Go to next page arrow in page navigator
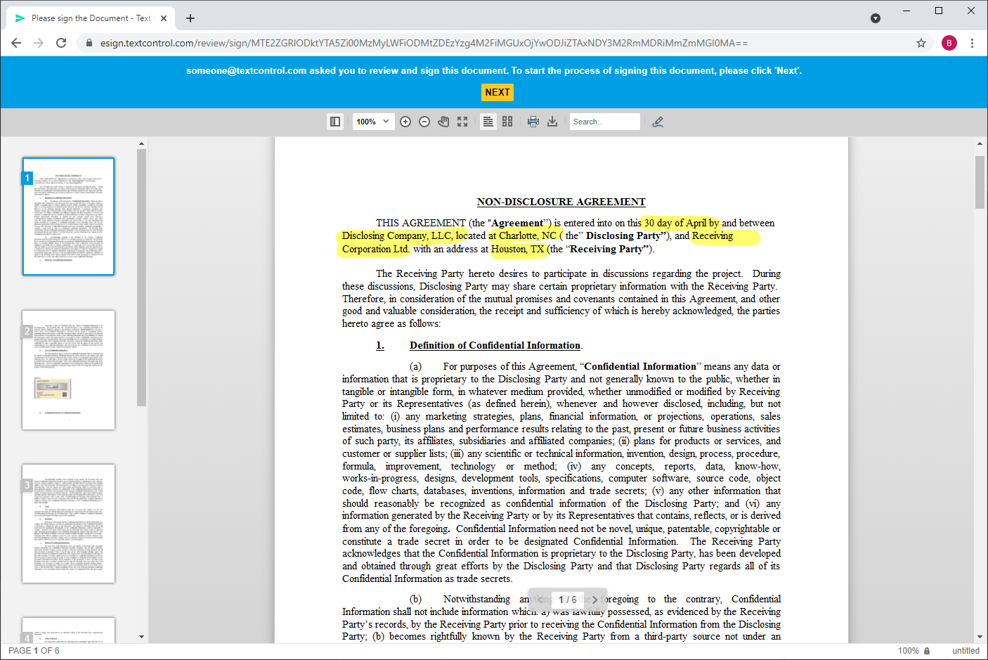Viewport: 988px width, 660px height. point(594,600)
